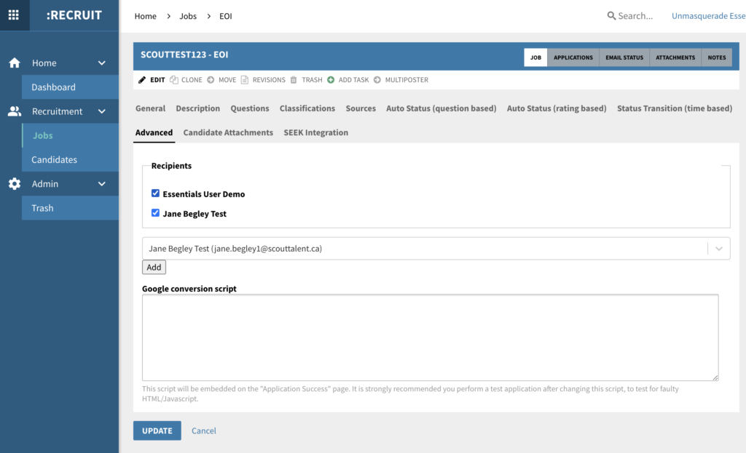This screenshot has height=453, width=746.
Task: Click the ADD TASK toolbar label
Action: tap(353, 80)
